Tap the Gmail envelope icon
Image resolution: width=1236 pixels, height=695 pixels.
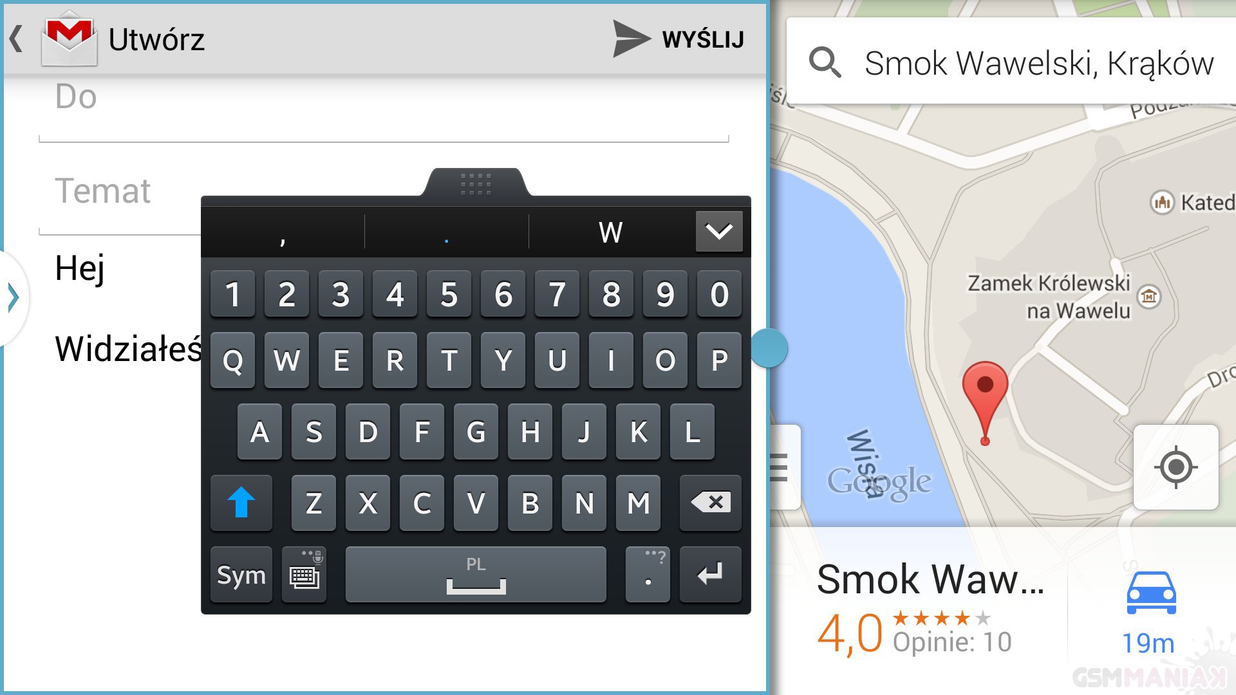(x=70, y=39)
